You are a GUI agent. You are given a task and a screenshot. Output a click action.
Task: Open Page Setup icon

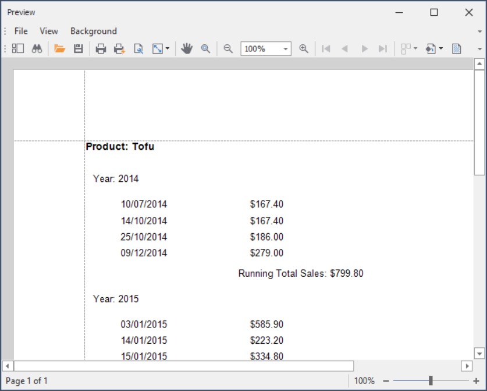point(138,49)
